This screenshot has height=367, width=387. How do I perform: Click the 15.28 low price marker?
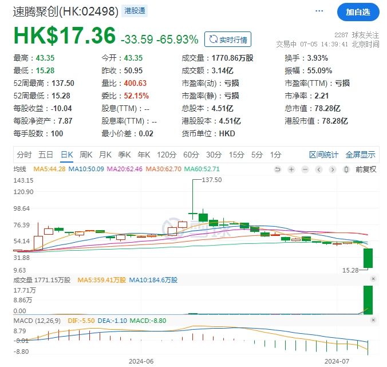[350, 270]
